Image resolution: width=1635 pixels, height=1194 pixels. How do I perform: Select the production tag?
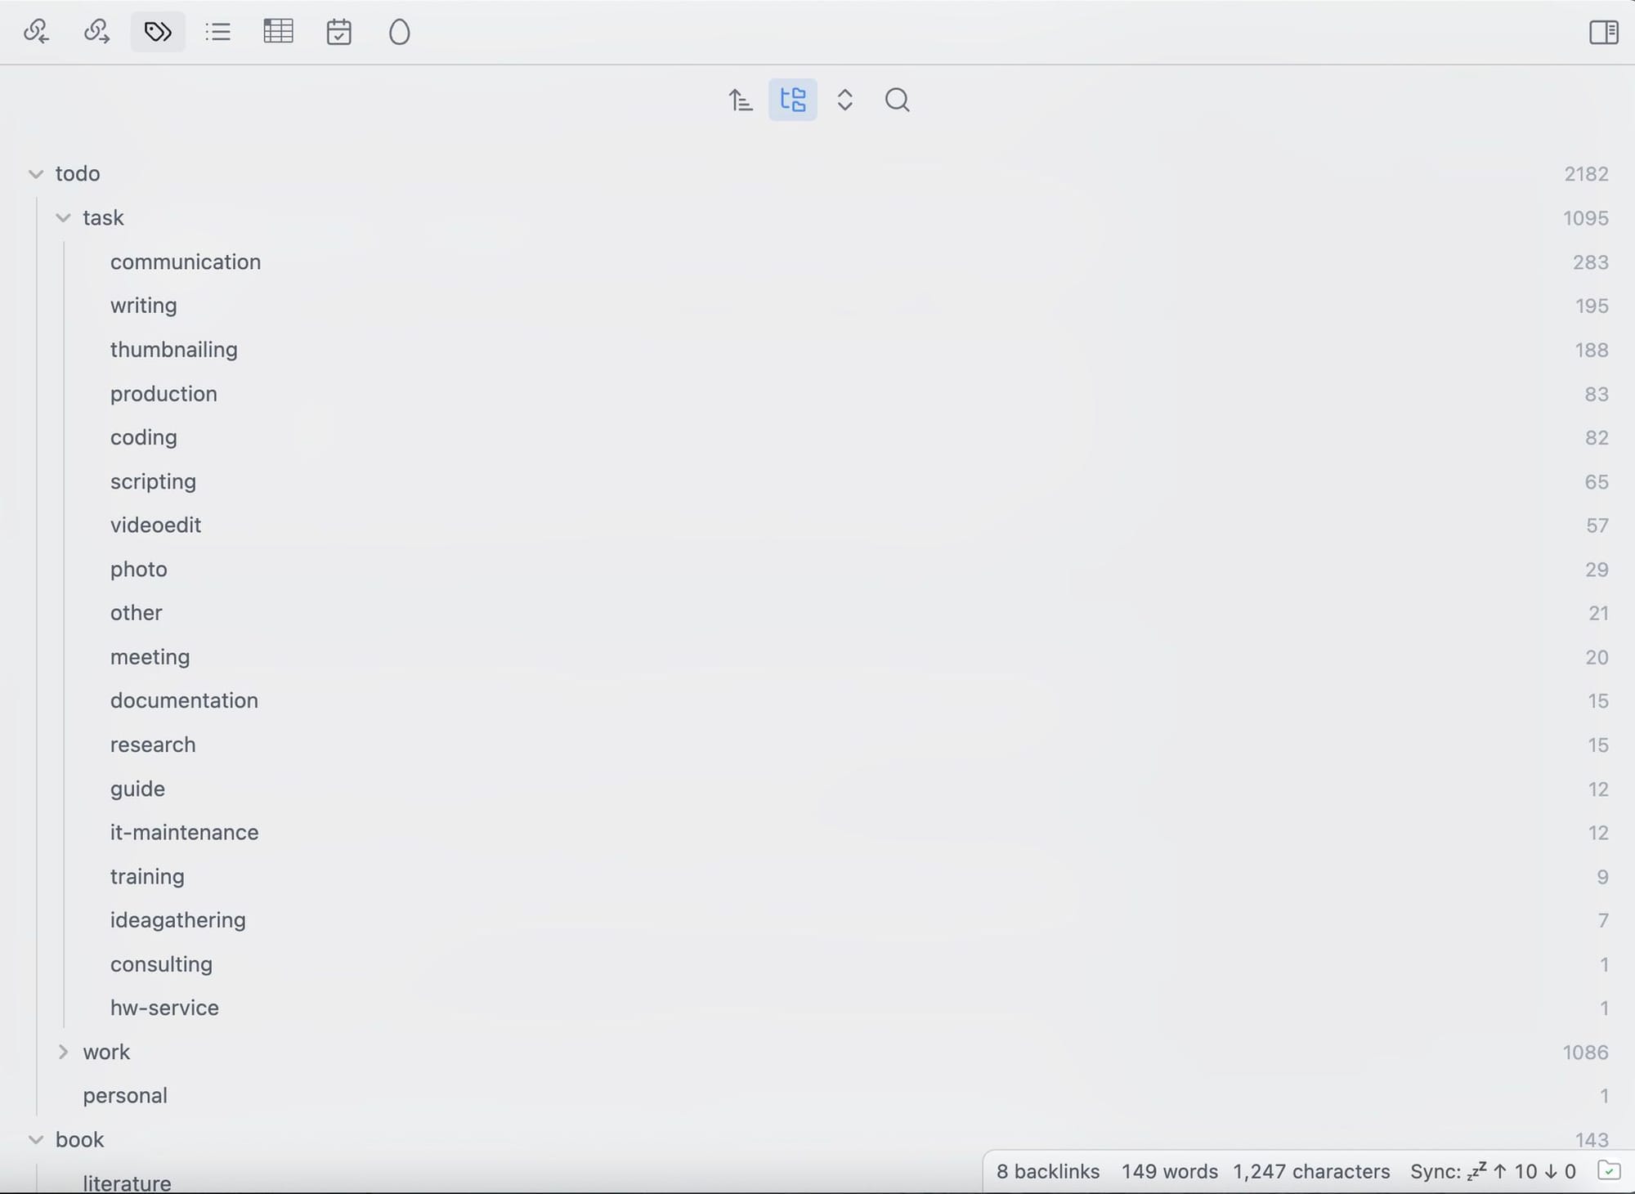point(163,394)
